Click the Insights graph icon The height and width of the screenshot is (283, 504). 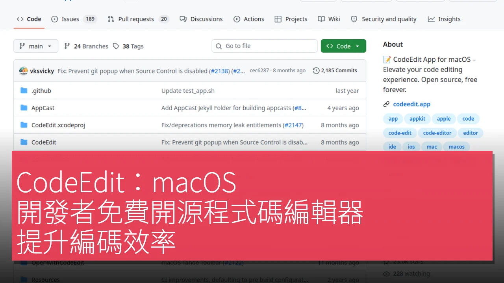point(431,19)
